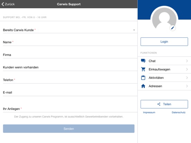Screen dimensions: 191x143
Task: Click the Aktivitäten clipboard icon
Action: point(143,78)
